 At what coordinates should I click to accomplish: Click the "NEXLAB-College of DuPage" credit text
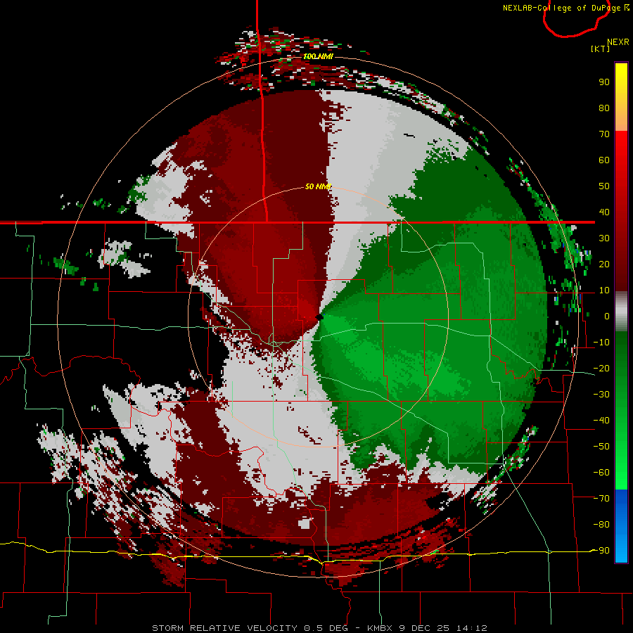pos(561,8)
